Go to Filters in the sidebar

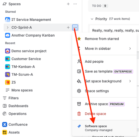pyautogui.click(x=13, y=98)
